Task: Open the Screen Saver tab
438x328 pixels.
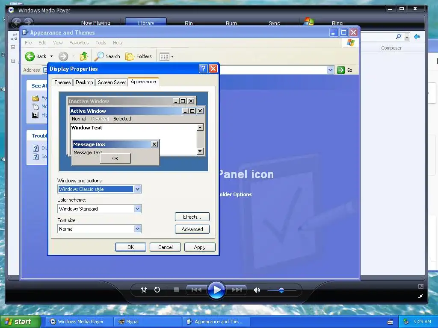Action: [x=112, y=82]
